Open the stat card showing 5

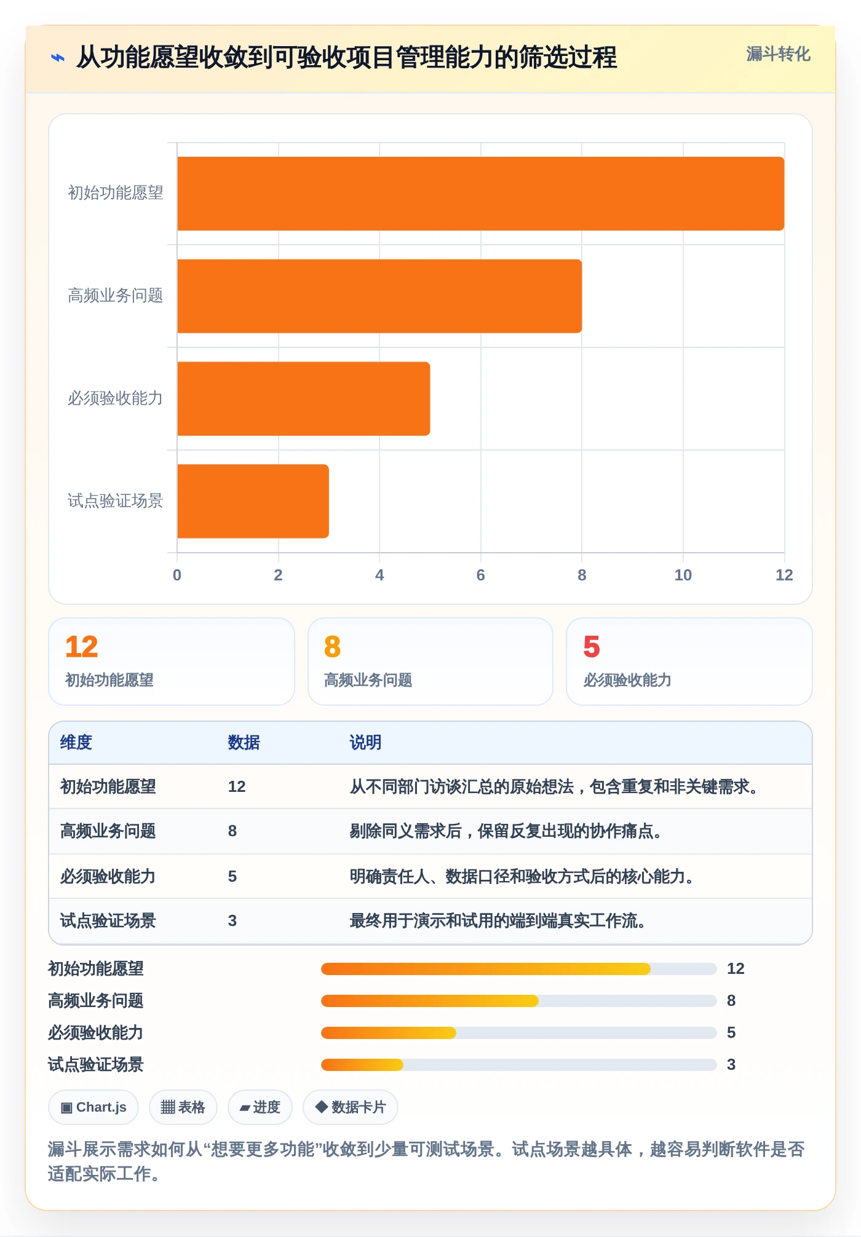click(x=689, y=662)
